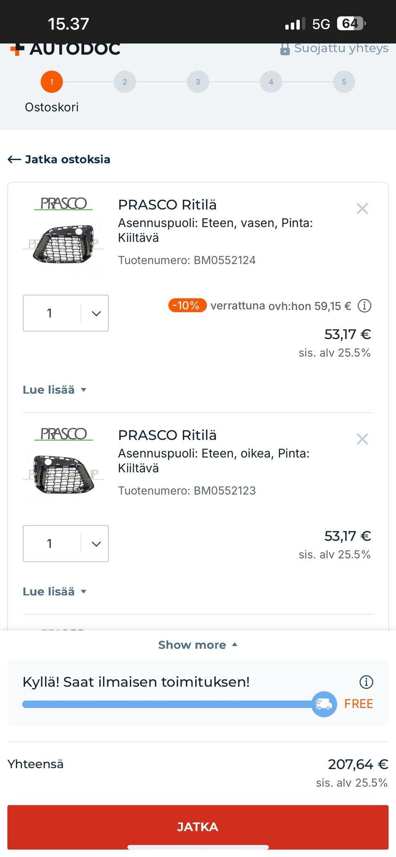Tap the AUTODOC logo
This screenshot has height=857, width=396.
click(66, 49)
